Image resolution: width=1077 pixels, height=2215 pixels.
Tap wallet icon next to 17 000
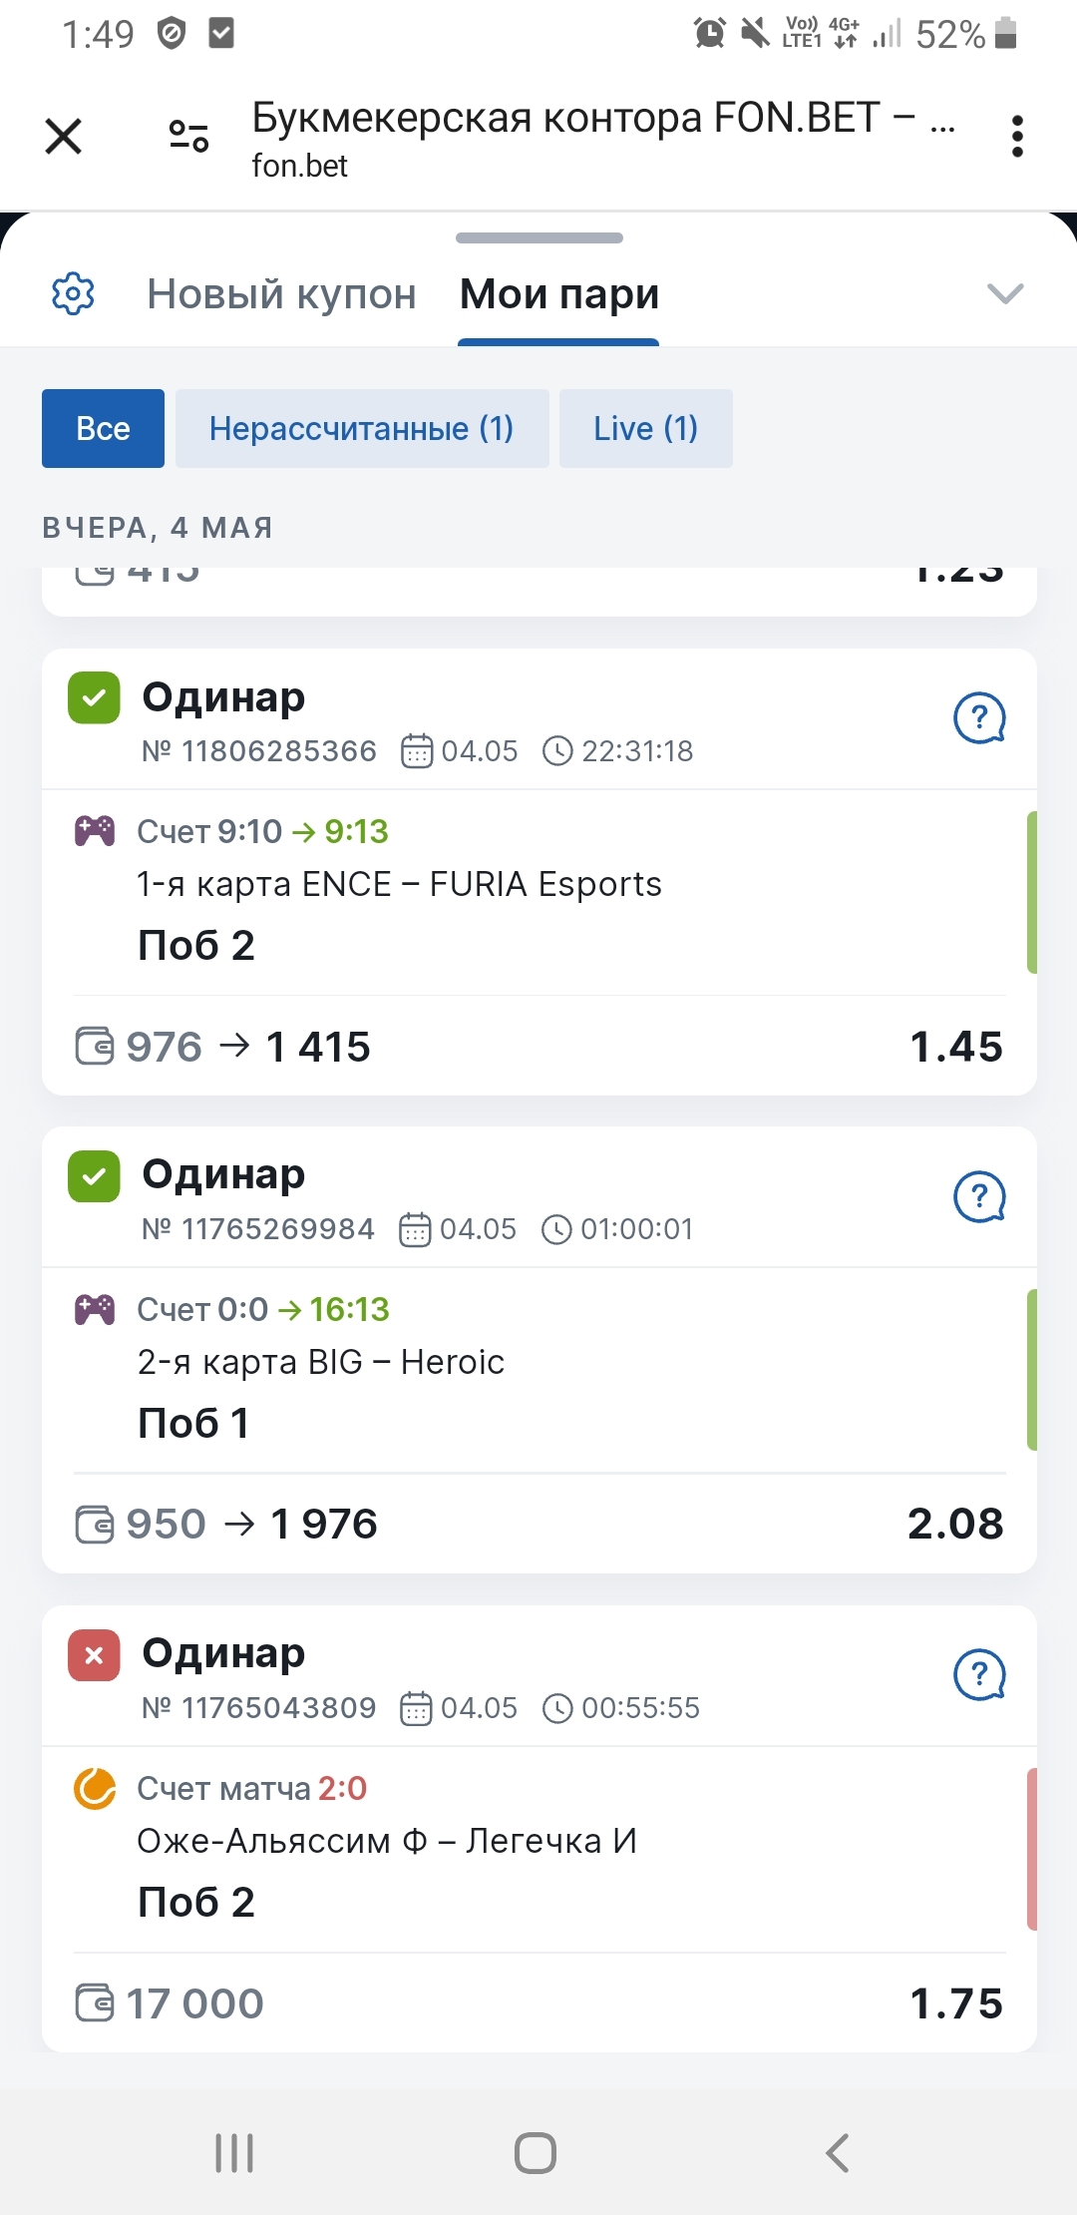95,2002
